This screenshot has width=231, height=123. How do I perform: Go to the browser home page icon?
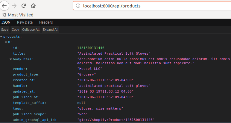pos(33,6)
